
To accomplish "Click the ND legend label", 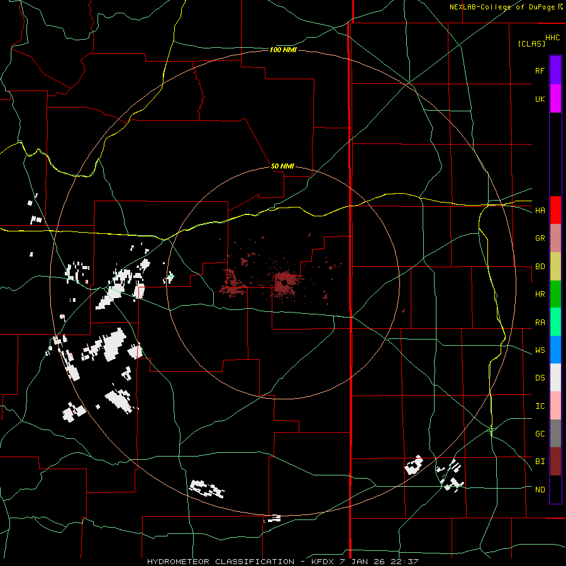I will click(x=540, y=490).
